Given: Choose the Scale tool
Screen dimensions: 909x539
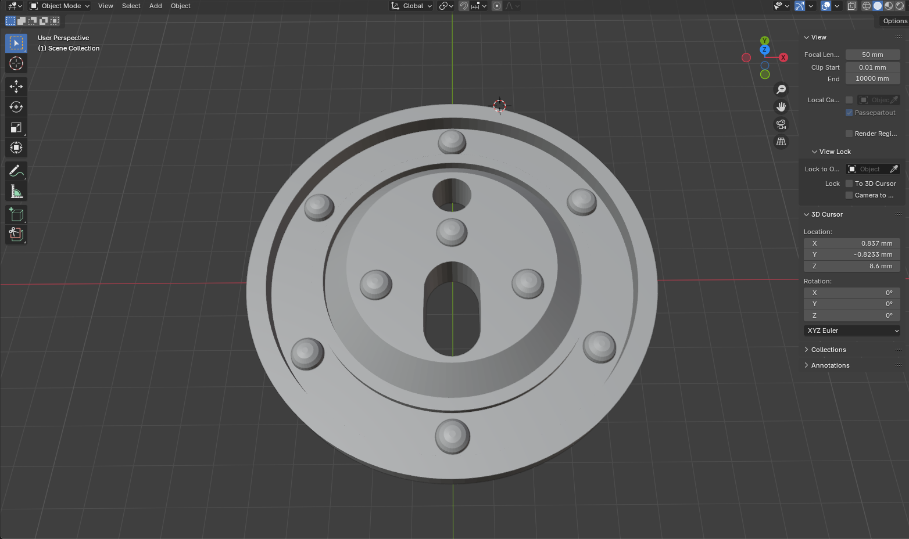Looking at the screenshot, I should coord(16,127).
